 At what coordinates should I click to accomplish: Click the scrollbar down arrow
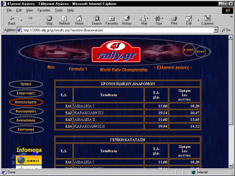pyautogui.click(x=231, y=166)
